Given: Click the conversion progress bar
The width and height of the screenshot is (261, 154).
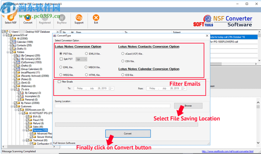Looking at the screenshot, I should pyautogui.click(x=126, y=124).
